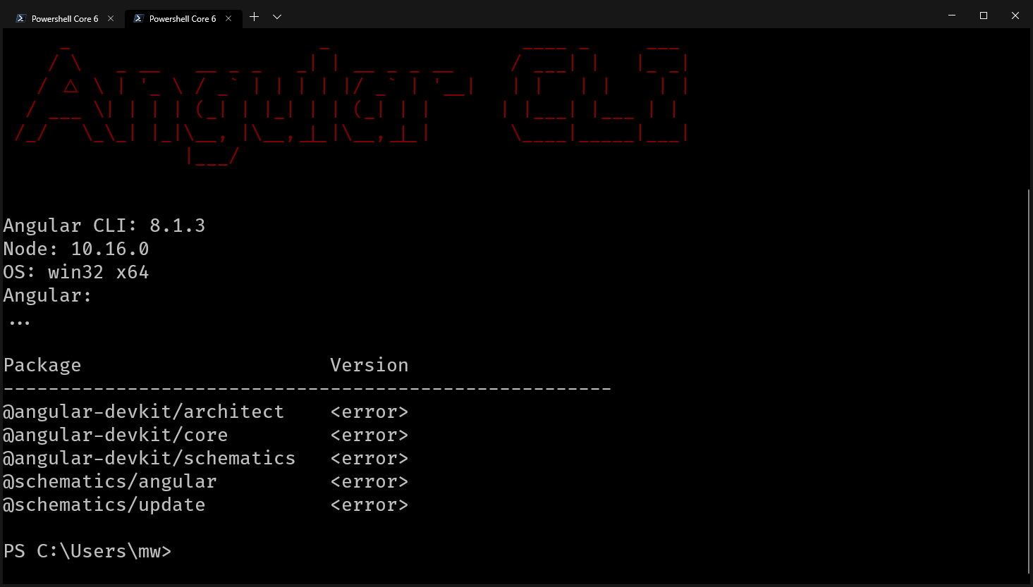The image size is (1033, 587).
Task: Close the terminal window
Action: 1015,16
